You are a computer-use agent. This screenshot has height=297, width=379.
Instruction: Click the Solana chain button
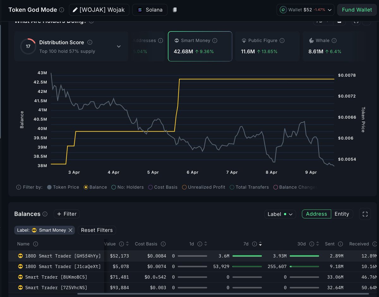click(x=150, y=10)
